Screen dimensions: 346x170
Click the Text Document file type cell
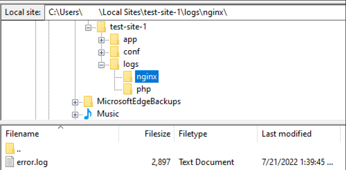tap(206, 162)
